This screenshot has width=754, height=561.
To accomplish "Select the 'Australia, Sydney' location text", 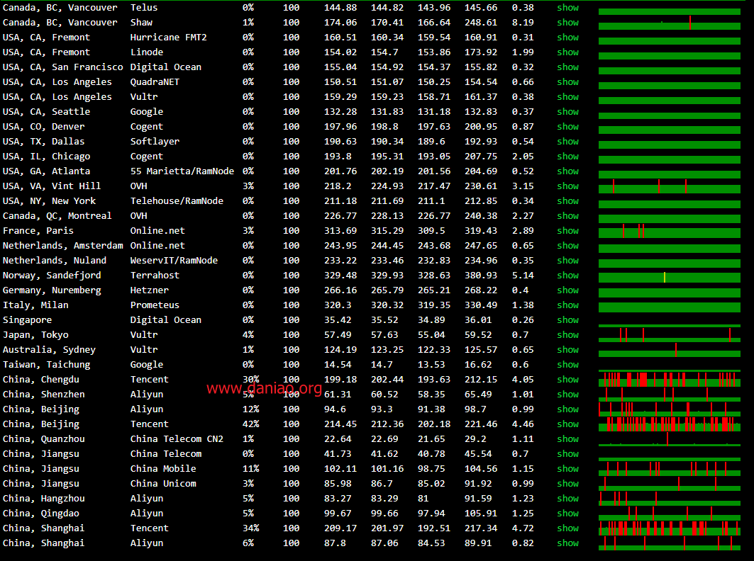I will [x=49, y=350].
